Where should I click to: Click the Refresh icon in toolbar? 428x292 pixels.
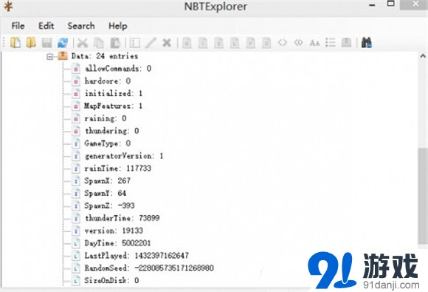point(63,43)
